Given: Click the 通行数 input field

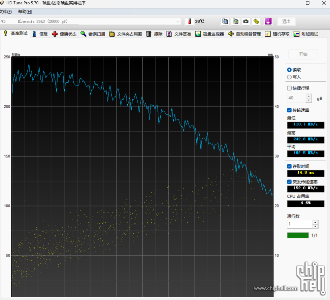Looking at the screenshot, I should [x=299, y=224].
